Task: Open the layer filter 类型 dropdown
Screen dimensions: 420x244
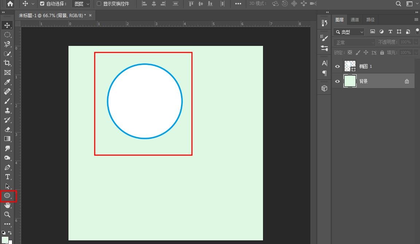Action: pos(349,32)
